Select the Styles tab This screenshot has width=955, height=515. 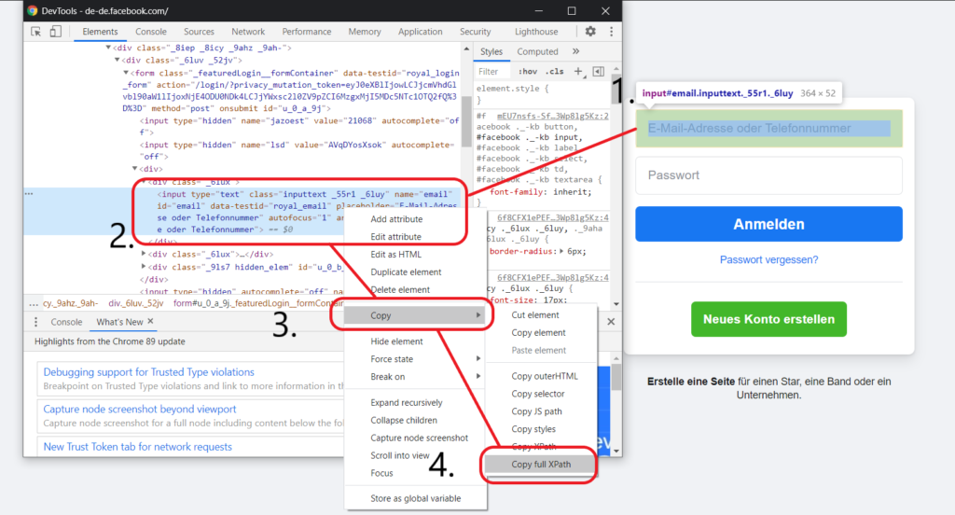tap(491, 52)
